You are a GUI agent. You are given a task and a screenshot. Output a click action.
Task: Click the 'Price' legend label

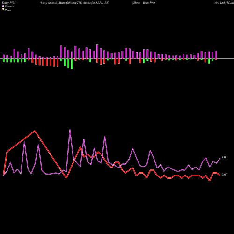coord(7,10)
